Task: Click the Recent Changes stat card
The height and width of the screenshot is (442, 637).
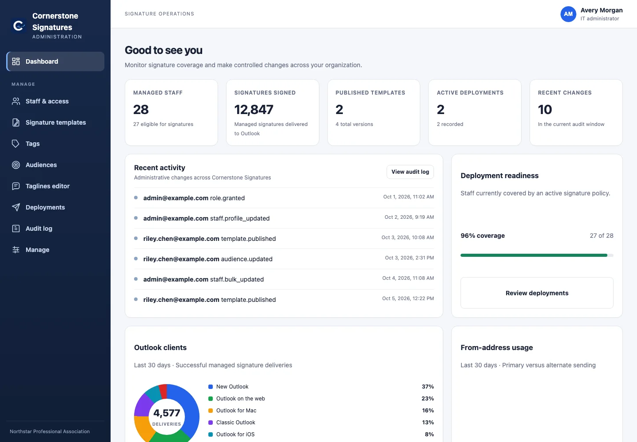Action: (576, 112)
